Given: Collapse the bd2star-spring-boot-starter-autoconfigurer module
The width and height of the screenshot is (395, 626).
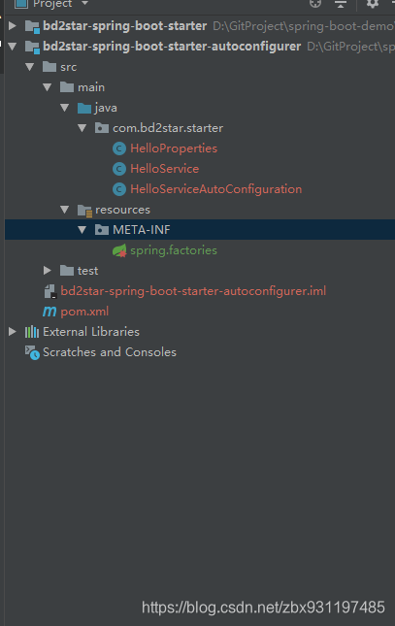Looking at the screenshot, I should [x=13, y=47].
